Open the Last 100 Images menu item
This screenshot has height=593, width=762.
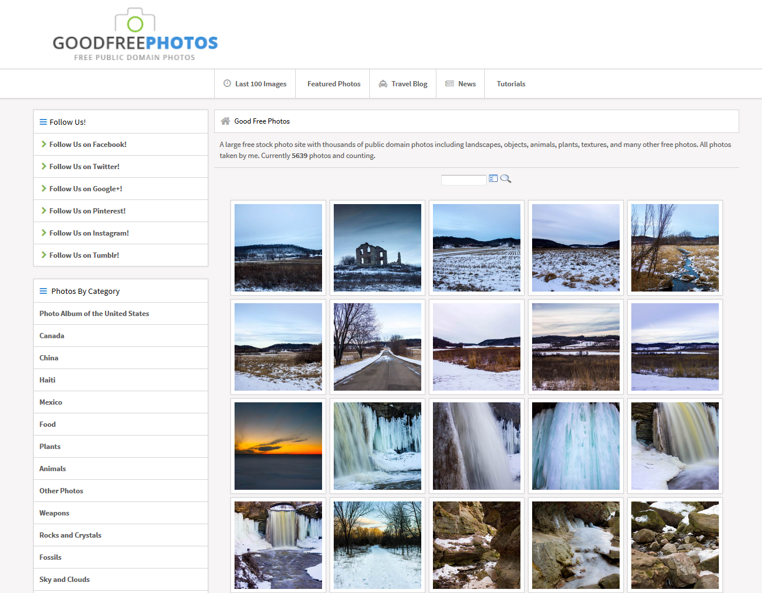(x=255, y=84)
